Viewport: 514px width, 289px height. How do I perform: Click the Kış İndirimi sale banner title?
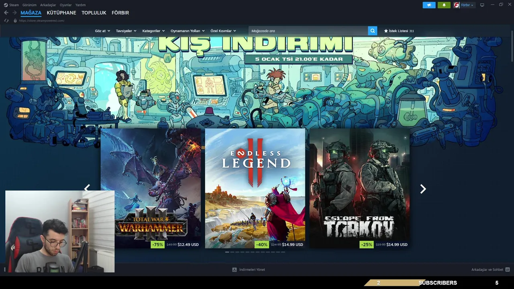click(255, 45)
